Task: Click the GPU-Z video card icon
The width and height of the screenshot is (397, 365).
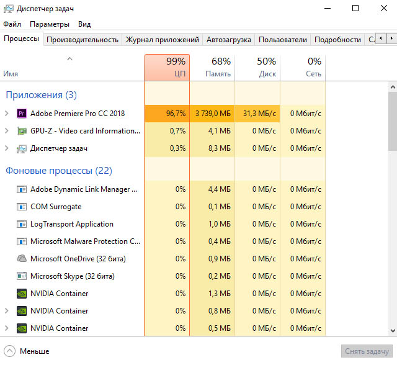Action: pos(22,131)
